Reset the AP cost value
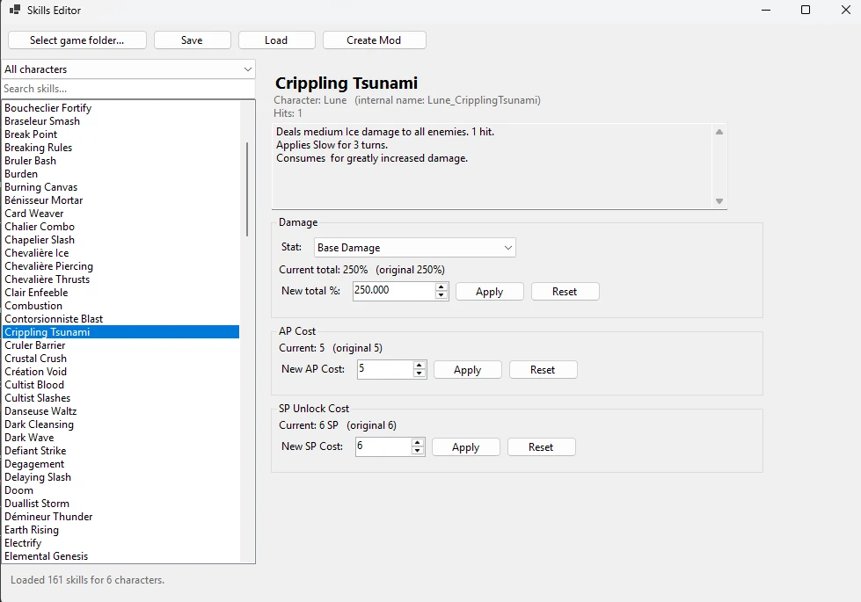Screen dimensions: 861x602 click(x=543, y=369)
